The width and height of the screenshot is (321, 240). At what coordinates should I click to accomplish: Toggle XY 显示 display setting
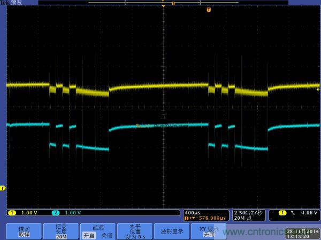pos(206,231)
